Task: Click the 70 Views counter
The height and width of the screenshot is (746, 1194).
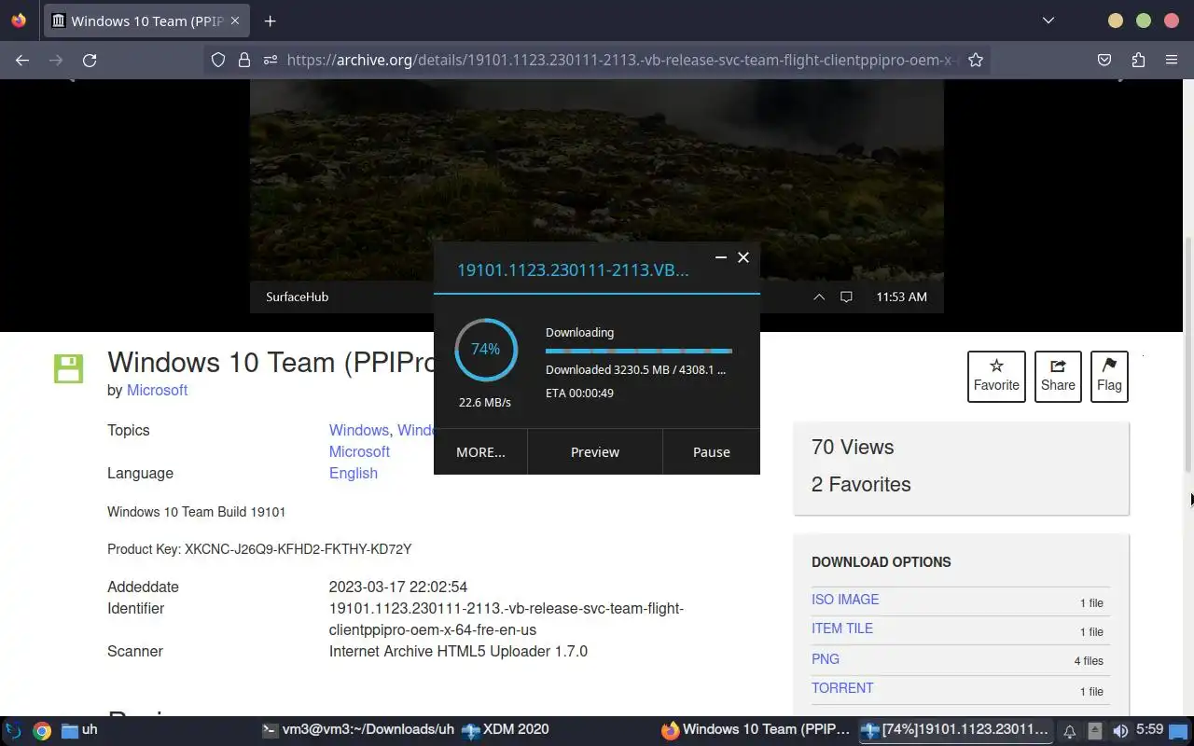Action: coord(853,447)
